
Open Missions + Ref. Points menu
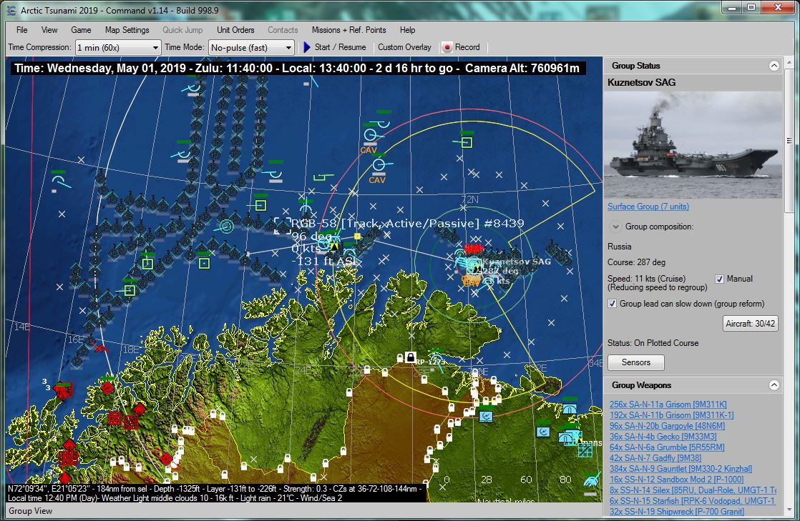point(349,30)
